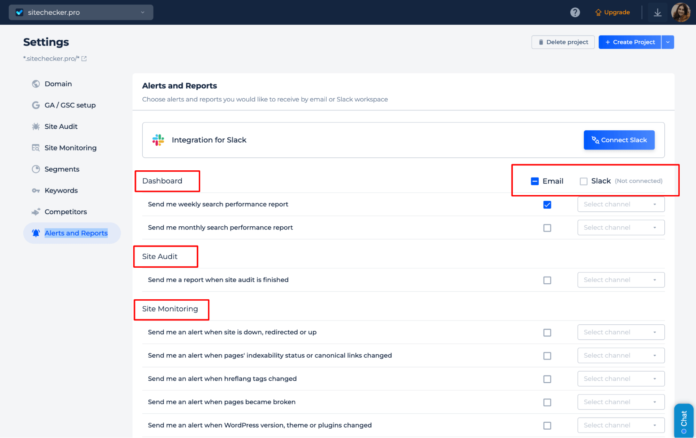The height and width of the screenshot is (438, 696).
Task: Click the Site Monitoring magnifier icon
Action: coord(36,148)
